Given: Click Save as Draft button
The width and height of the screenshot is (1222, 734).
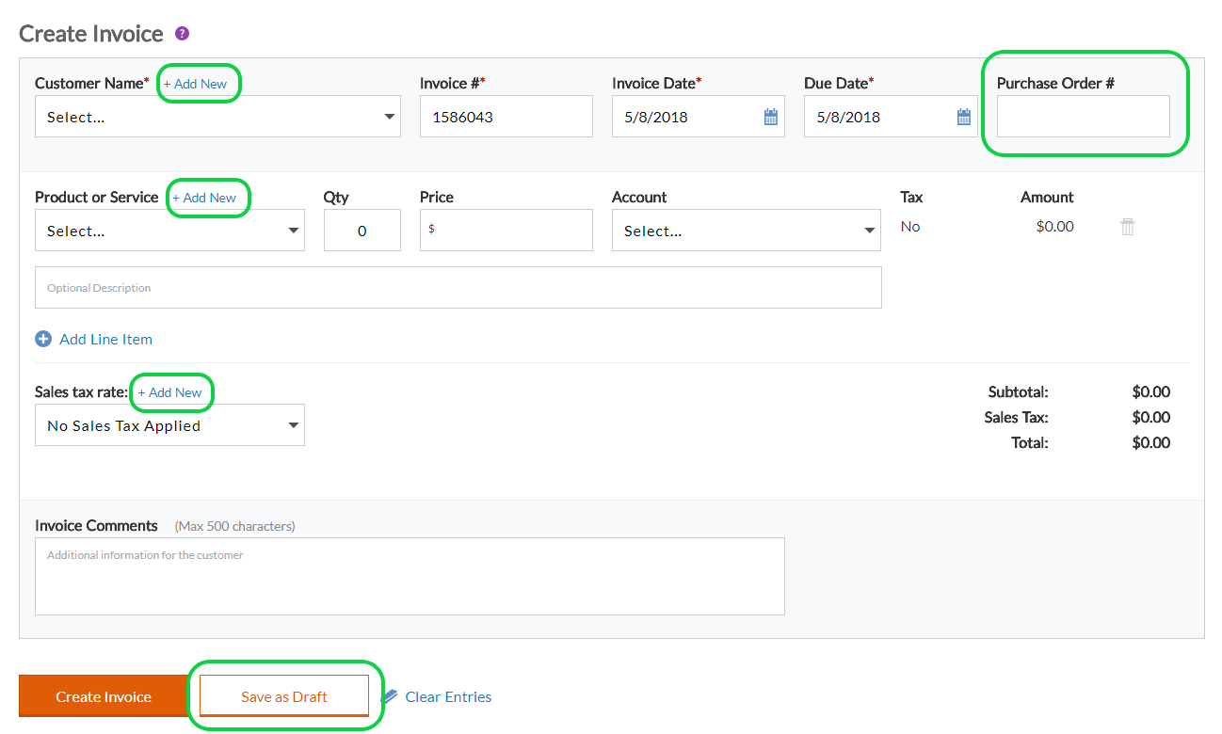Looking at the screenshot, I should click(x=284, y=696).
